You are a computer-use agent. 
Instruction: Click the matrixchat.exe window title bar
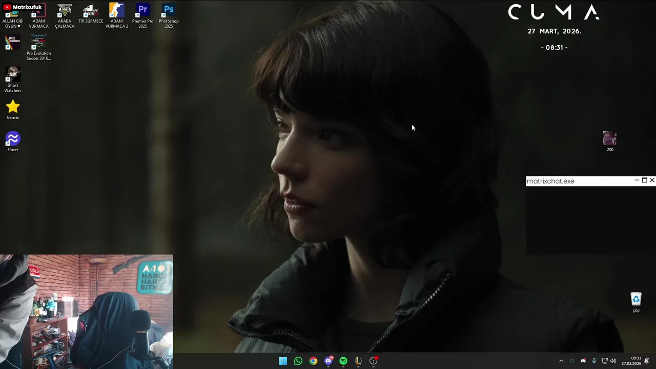coord(590,181)
